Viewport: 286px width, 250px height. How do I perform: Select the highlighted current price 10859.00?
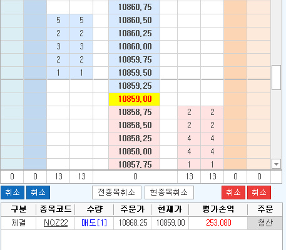(135, 99)
